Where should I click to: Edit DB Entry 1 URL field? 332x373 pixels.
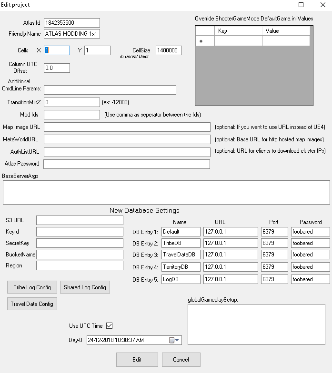pos(231,232)
